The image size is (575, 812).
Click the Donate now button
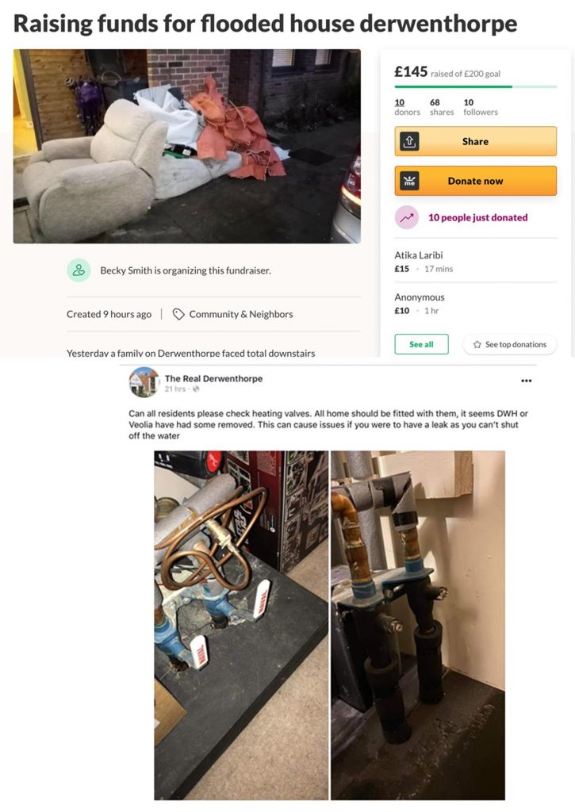[x=476, y=181]
